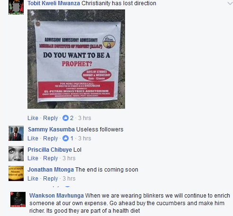Like Jonathan Mtonga's comment

pyautogui.click(x=33, y=179)
